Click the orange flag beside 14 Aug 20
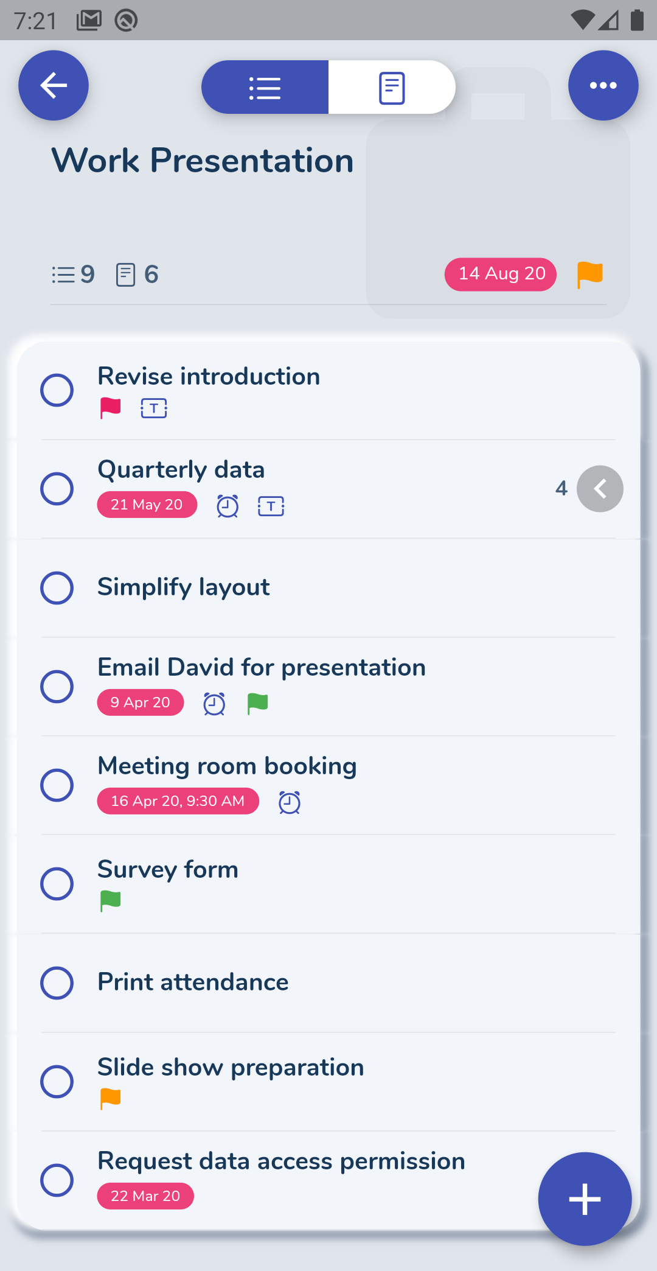 589,275
